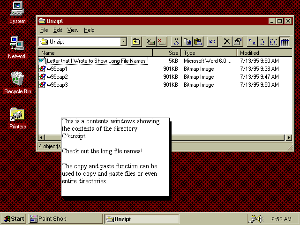Select the Word document icon of Letter file

pos(42,61)
